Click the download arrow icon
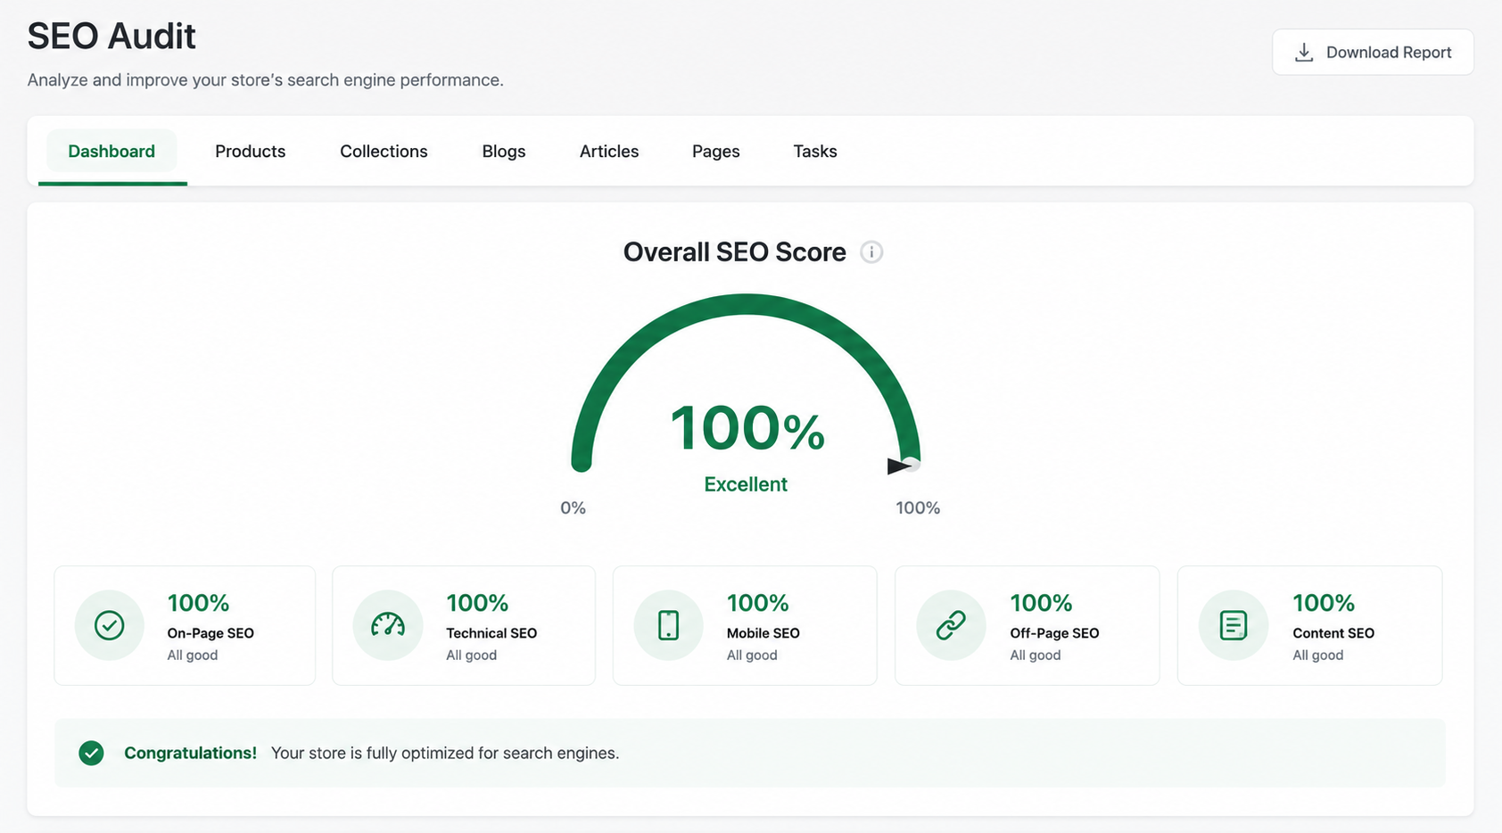The height and width of the screenshot is (833, 1502). [x=1304, y=53]
